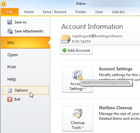Choose Save As in Backstage menu

point(25,22)
